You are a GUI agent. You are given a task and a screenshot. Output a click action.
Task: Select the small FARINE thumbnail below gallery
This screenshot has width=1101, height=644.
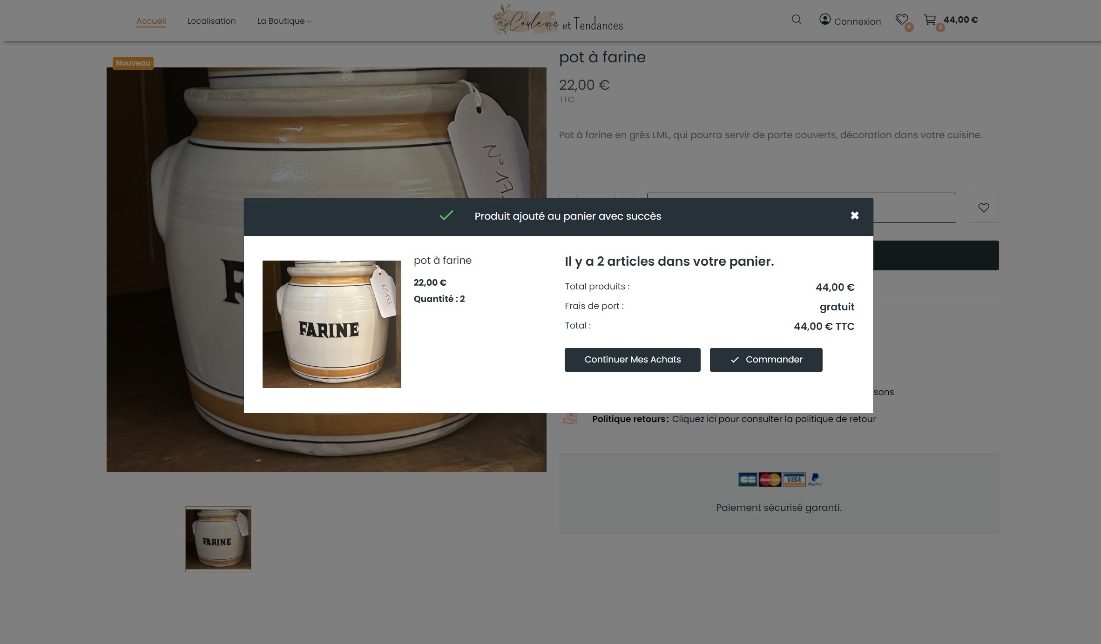218,539
